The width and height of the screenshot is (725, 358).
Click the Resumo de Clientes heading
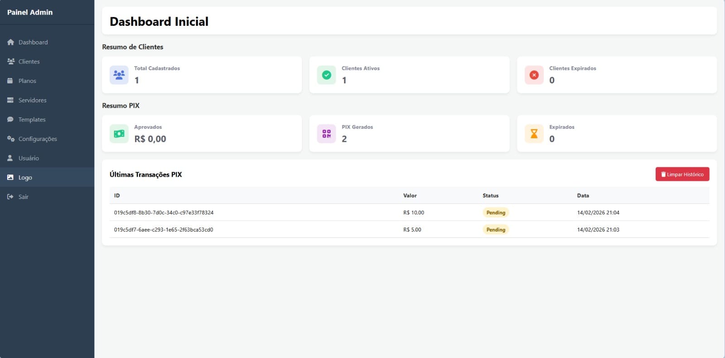[133, 47]
